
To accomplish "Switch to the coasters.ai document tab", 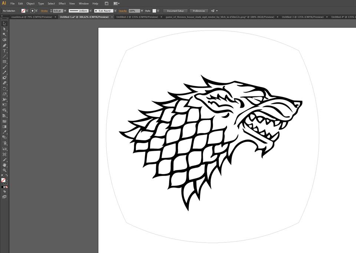I will (32, 17).
